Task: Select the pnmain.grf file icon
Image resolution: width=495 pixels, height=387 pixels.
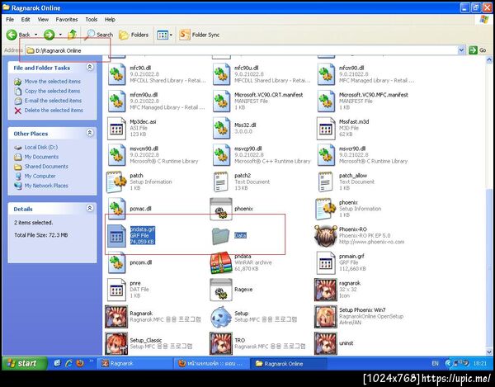Action: (x=326, y=262)
